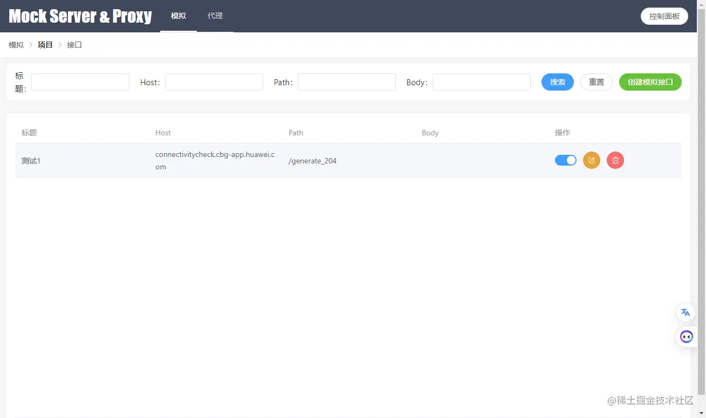The image size is (706, 418).
Task: Open the floating translate icon
Action: (x=686, y=312)
